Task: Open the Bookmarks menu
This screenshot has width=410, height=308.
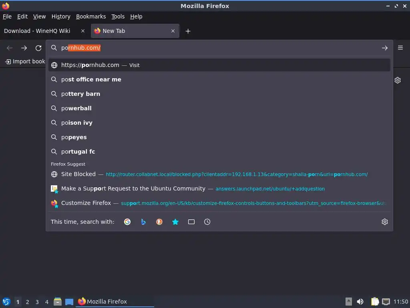Action: coord(91,16)
